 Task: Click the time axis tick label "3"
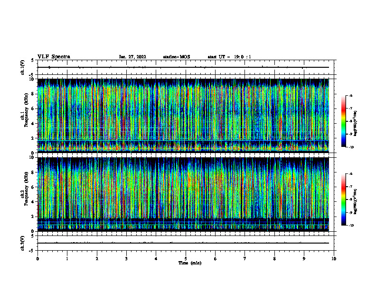(126, 259)
